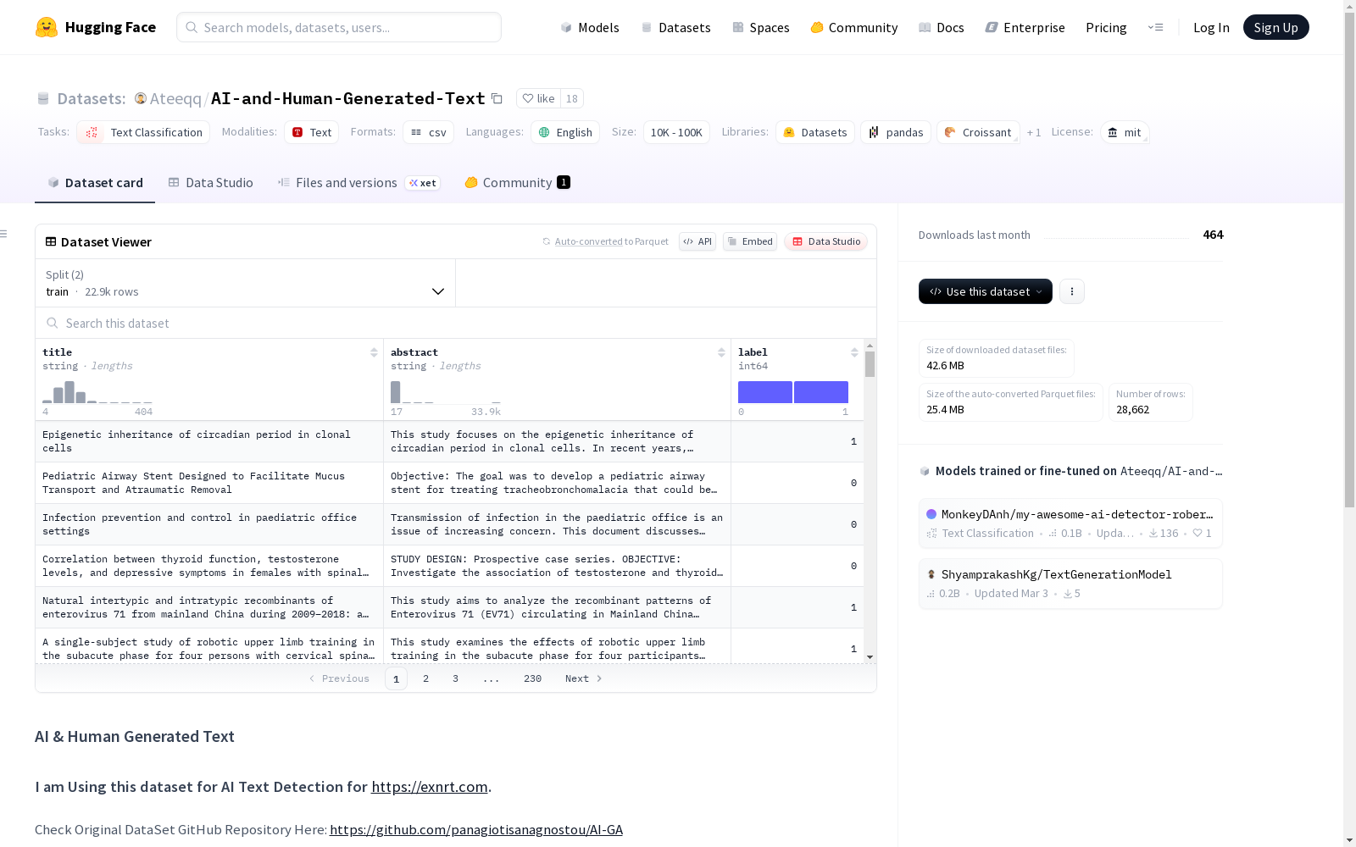Click label histogram bar for value 0
Viewport: 1356px width, 847px height.
[764, 392]
